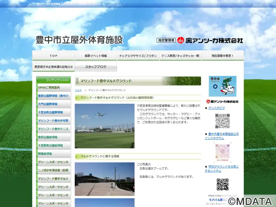Open マリンフード豊中少年野 sidebar item
The image size is (276, 207).
(53, 120)
